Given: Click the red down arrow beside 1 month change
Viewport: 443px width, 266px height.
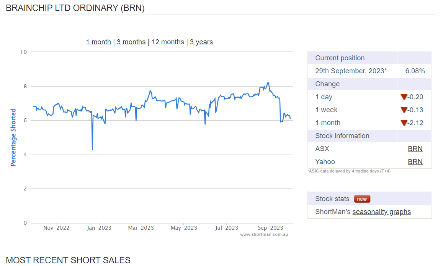Looking at the screenshot, I should 404,123.
